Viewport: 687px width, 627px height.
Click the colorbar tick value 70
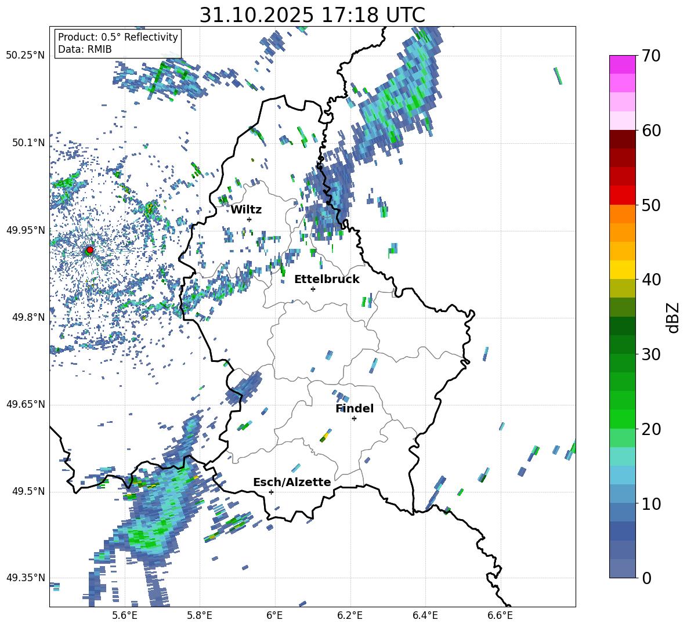tap(651, 56)
